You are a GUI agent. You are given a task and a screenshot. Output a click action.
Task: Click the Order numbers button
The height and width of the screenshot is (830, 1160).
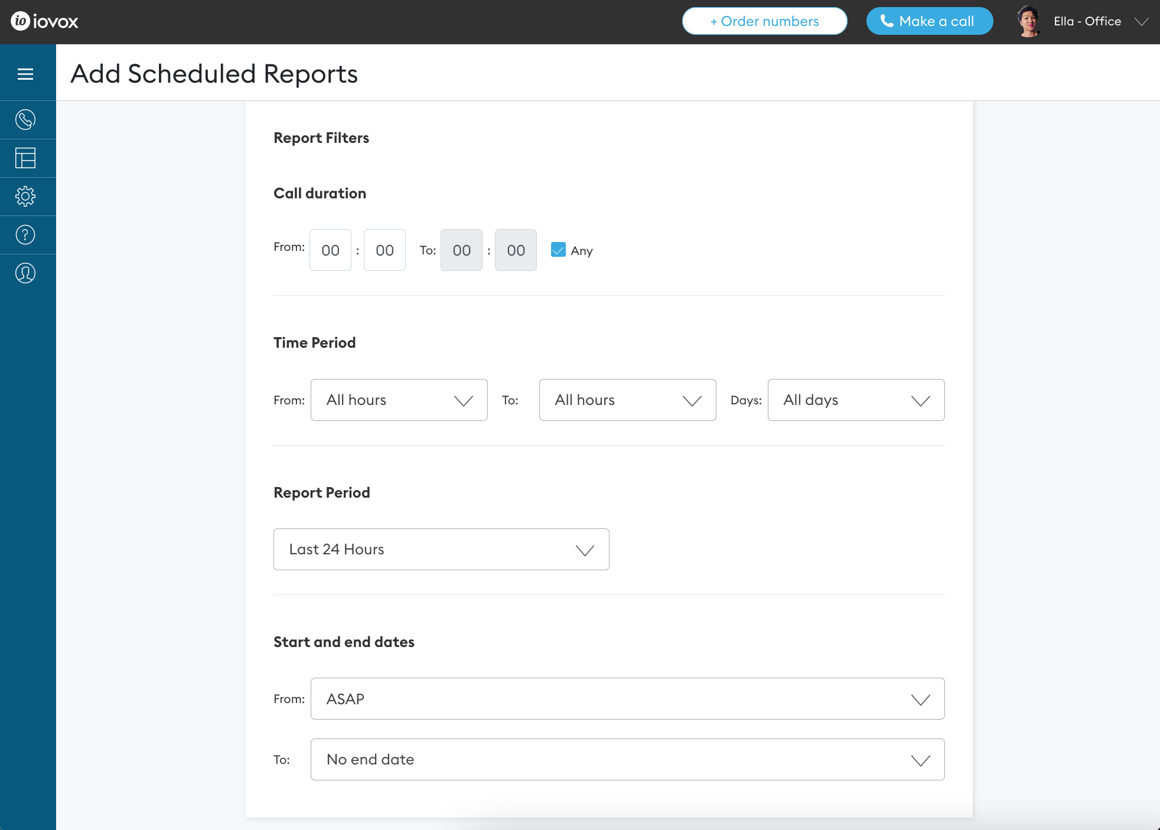point(764,21)
